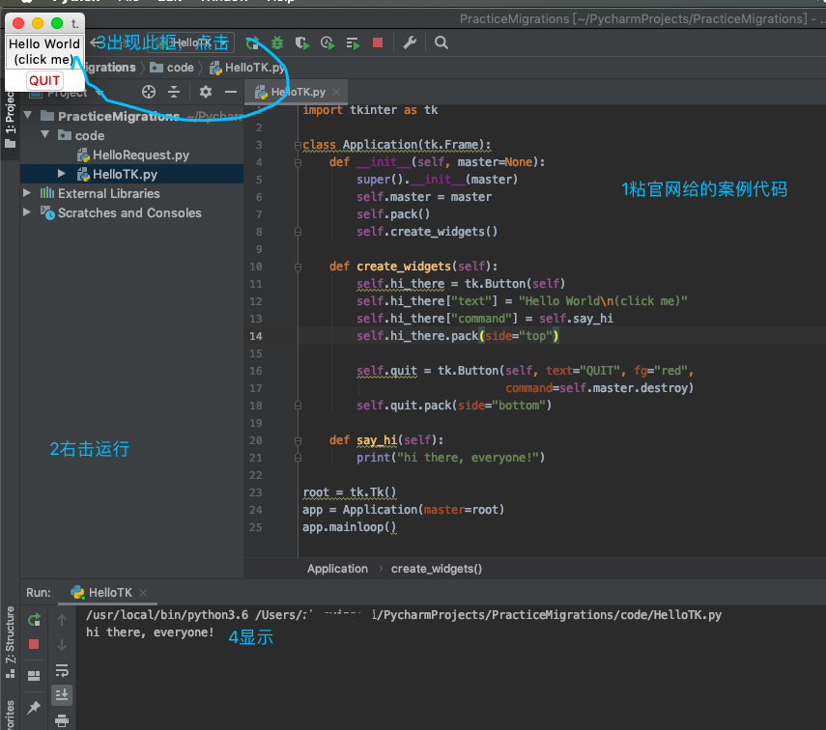
Task: Select HelloRequest.py in the project tree
Action: [x=131, y=154]
